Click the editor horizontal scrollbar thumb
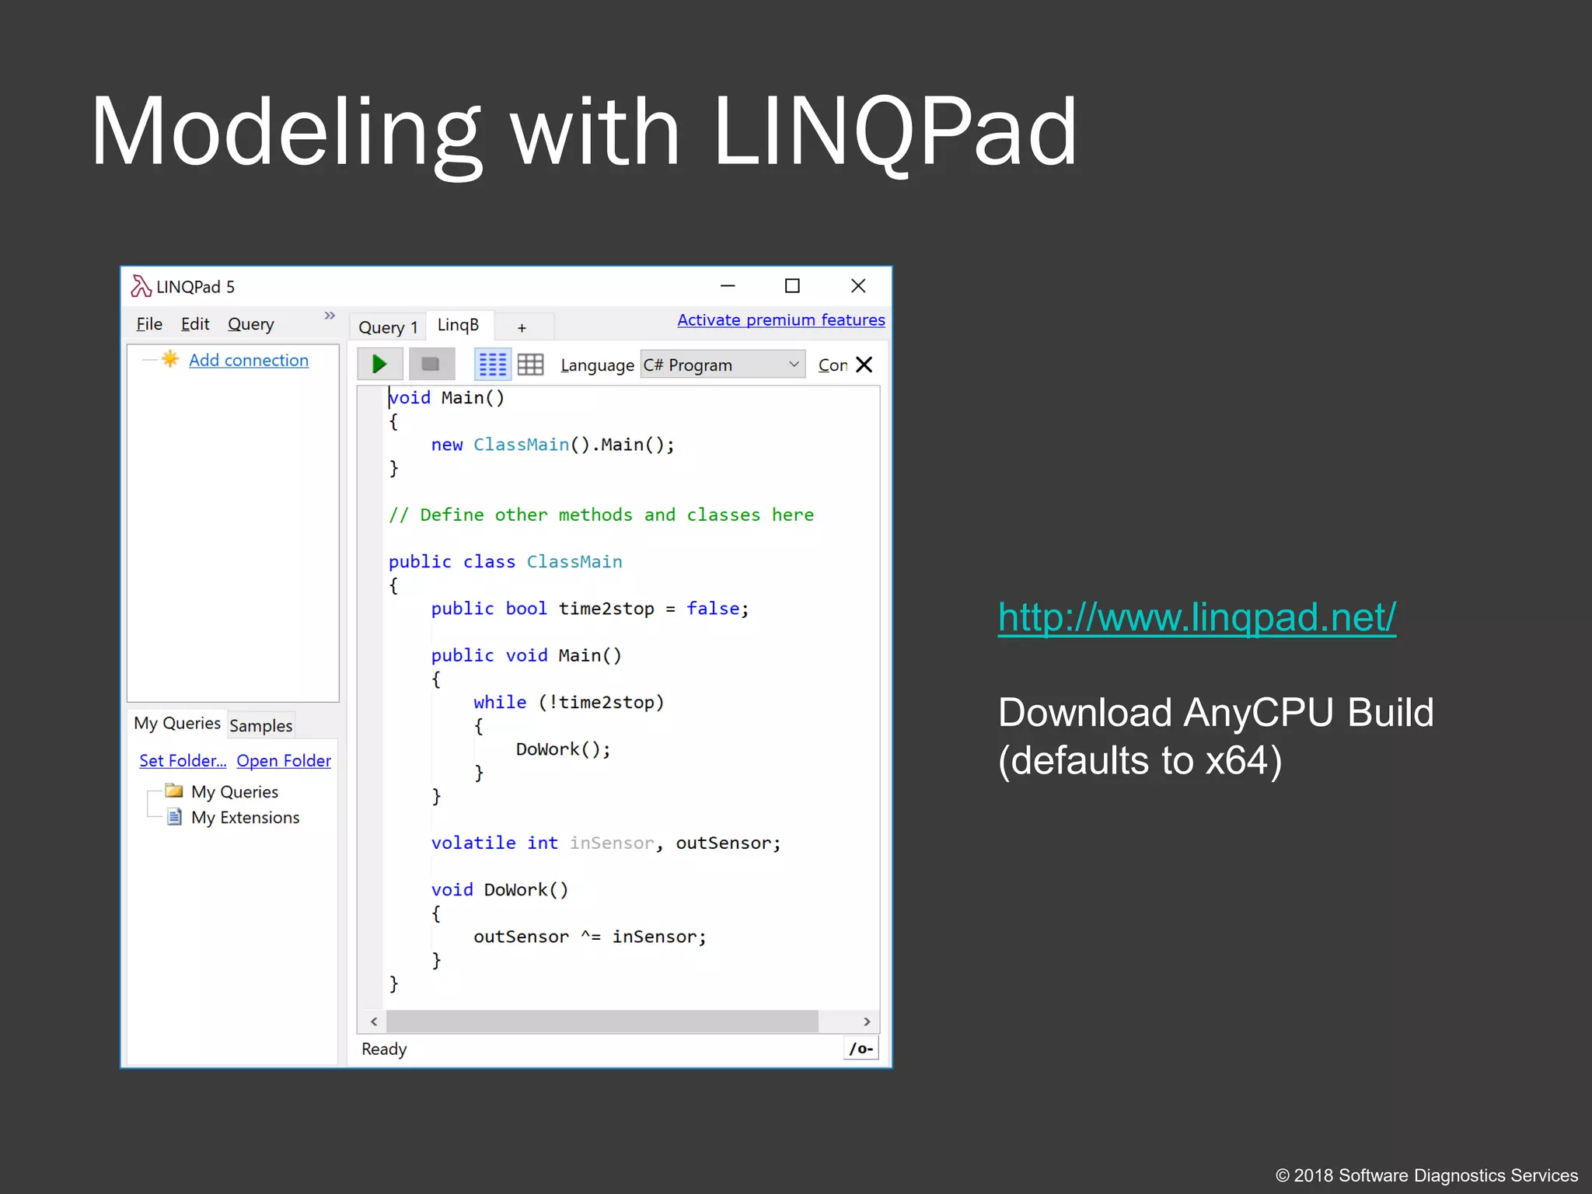Screen dimensions: 1592x1194 pos(602,1021)
